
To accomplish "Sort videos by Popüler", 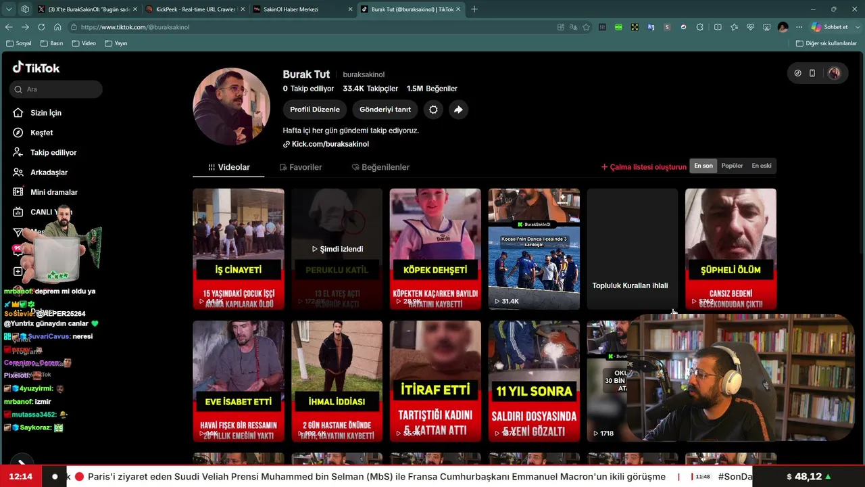I will 732,166.
